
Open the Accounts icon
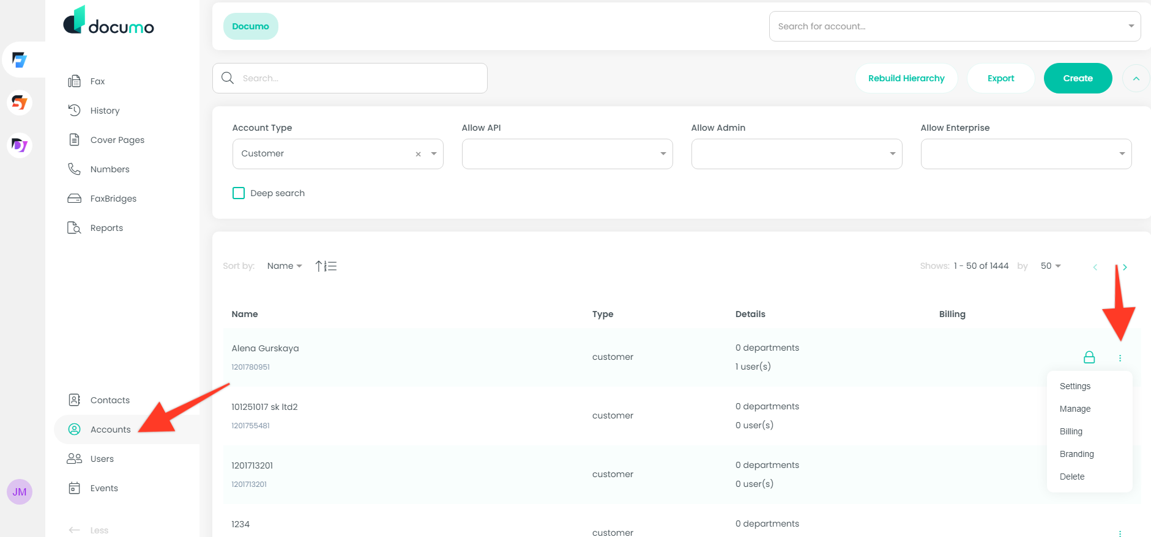pos(74,429)
